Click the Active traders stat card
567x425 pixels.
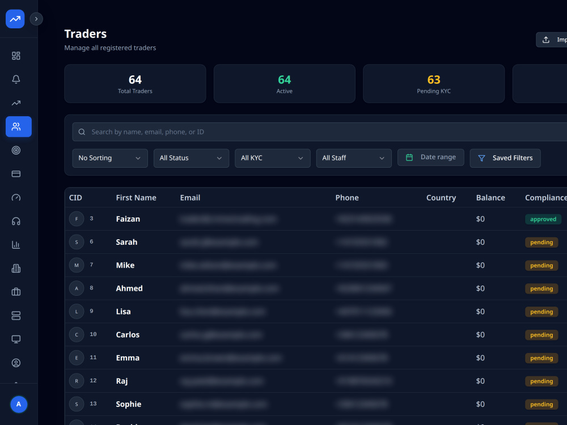coord(284,83)
